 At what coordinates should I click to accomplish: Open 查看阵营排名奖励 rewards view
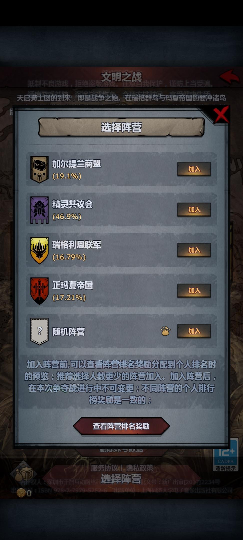(121, 426)
